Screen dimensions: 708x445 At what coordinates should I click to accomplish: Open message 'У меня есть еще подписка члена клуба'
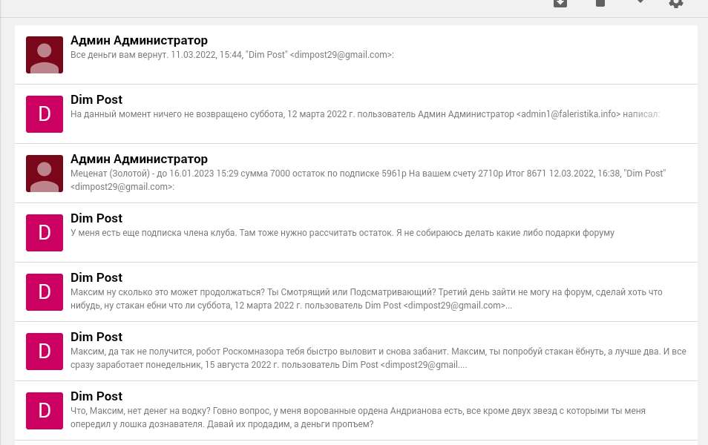[x=355, y=232]
